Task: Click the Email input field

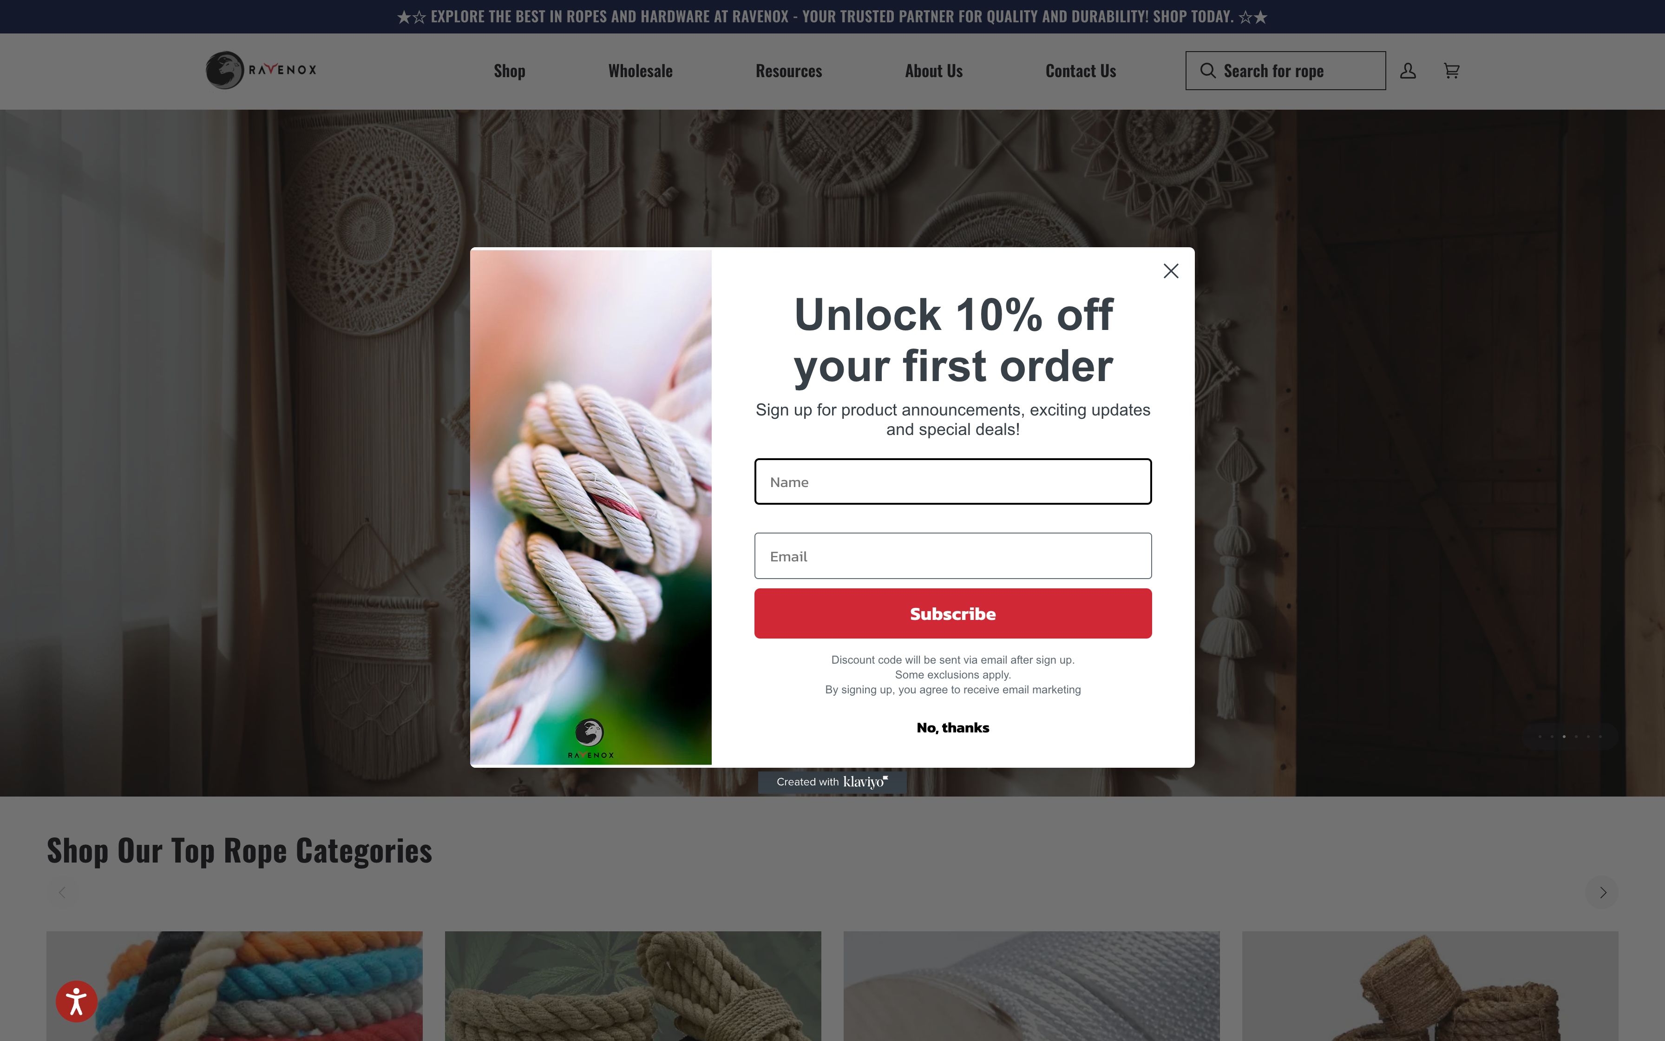Action: (x=953, y=555)
